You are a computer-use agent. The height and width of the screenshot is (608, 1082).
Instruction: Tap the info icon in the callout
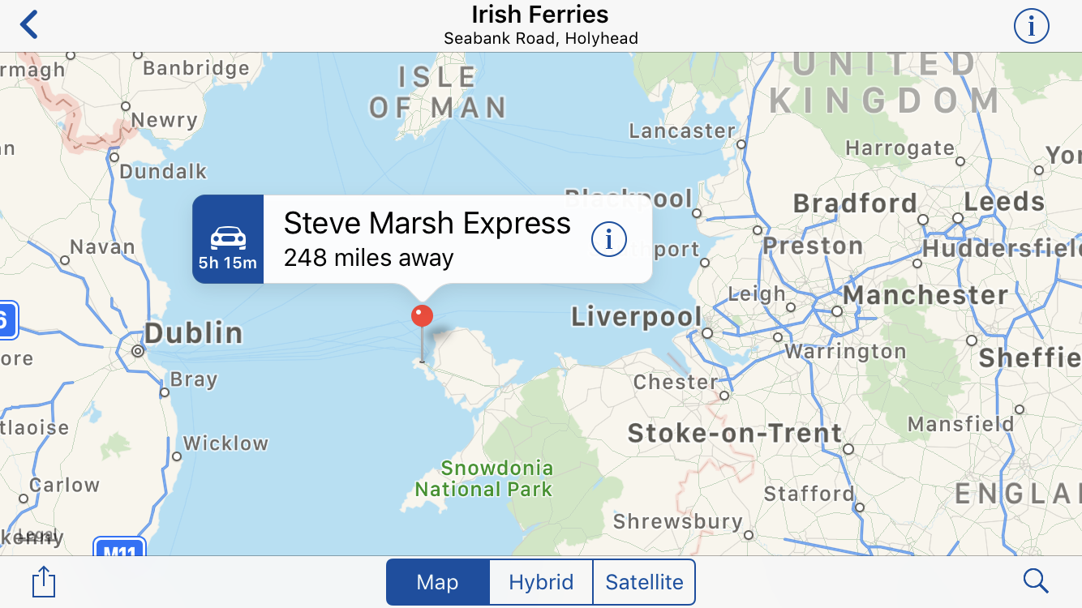click(608, 239)
